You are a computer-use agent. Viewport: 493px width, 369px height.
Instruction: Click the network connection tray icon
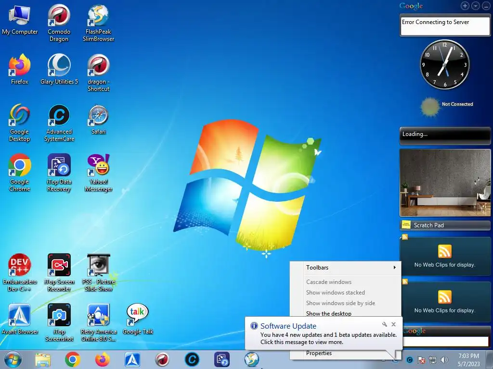[433, 360]
